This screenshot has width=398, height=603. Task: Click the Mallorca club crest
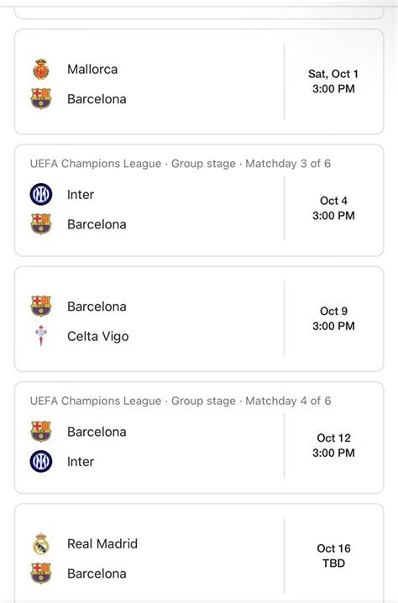41,69
